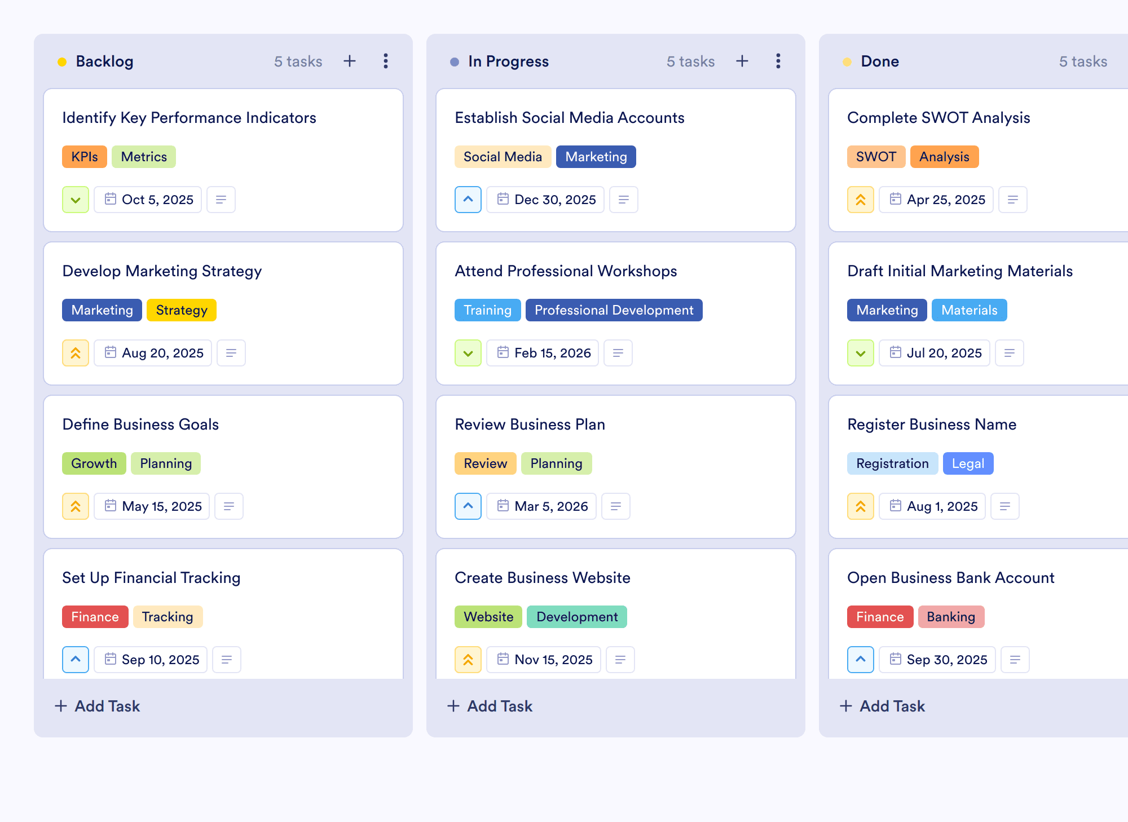Viewport: 1128px width, 822px height.
Task: Click Add Task under Done column
Action: pyautogui.click(x=882, y=706)
